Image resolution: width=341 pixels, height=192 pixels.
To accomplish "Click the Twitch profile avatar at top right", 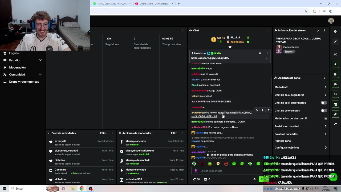I will [x=331, y=21].
